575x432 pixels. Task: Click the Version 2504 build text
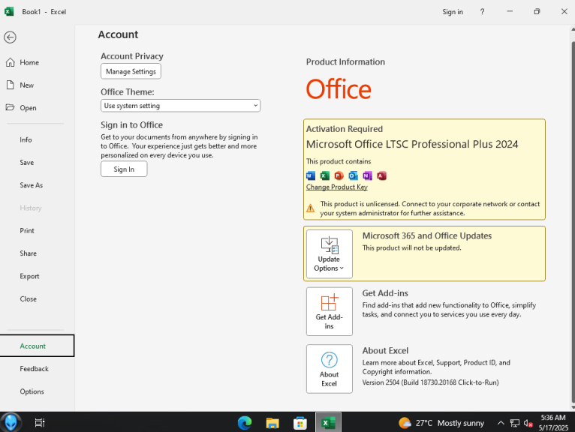(x=431, y=382)
